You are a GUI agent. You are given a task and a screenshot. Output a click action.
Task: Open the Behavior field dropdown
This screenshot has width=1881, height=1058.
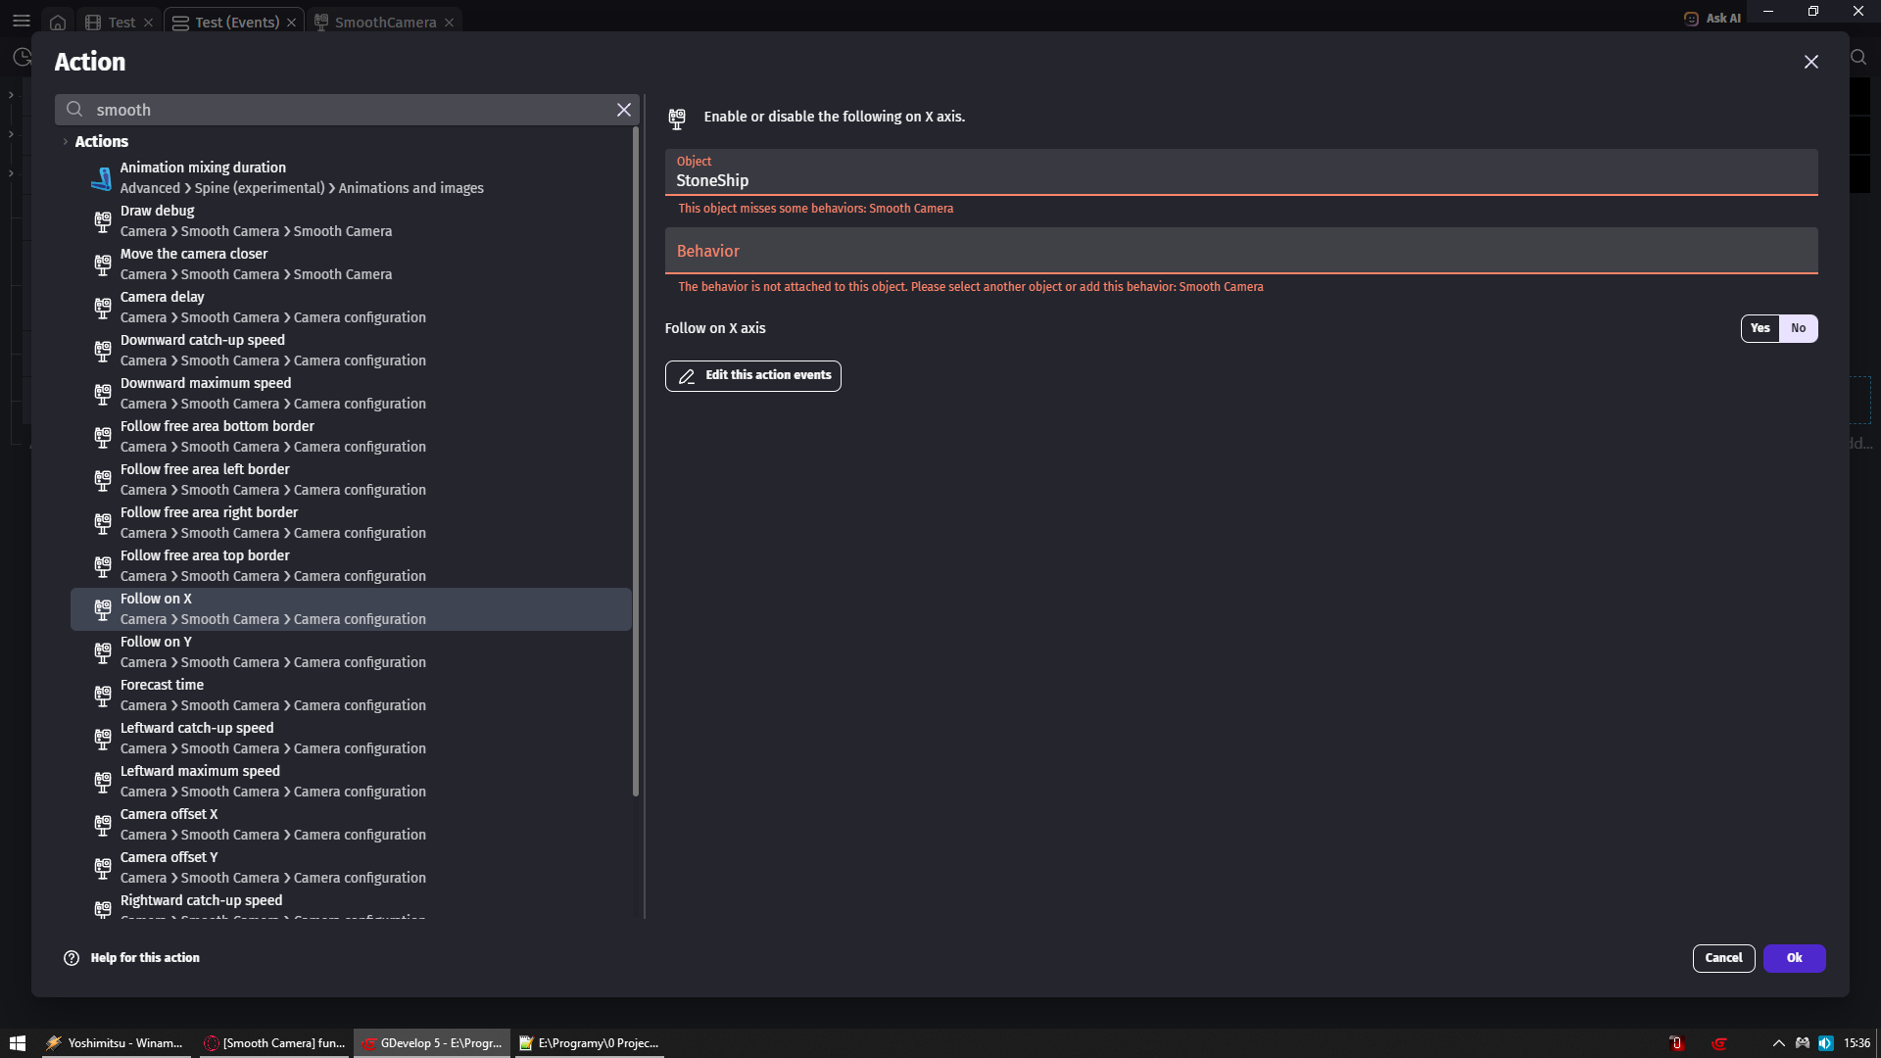click(1240, 252)
